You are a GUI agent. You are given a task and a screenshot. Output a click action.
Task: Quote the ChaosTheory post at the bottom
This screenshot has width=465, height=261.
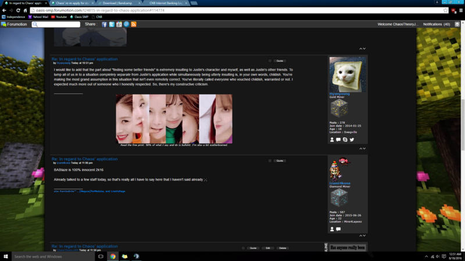tap(253, 248)
